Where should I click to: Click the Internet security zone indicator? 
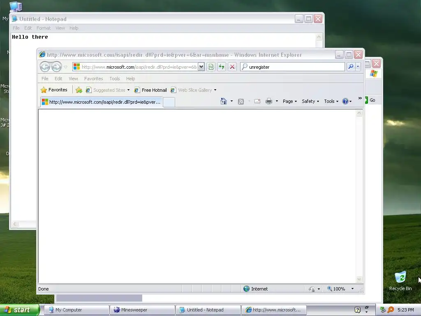(255, 288)
